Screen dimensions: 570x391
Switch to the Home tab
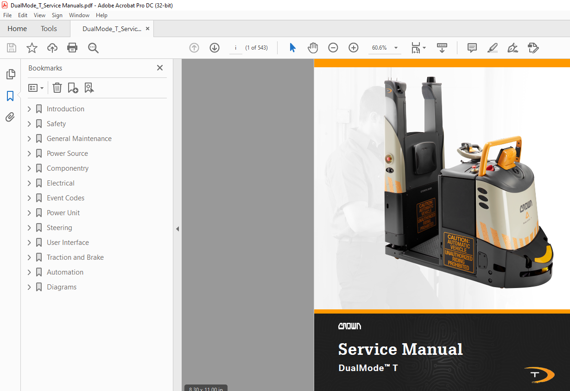[x=17, y=29]
